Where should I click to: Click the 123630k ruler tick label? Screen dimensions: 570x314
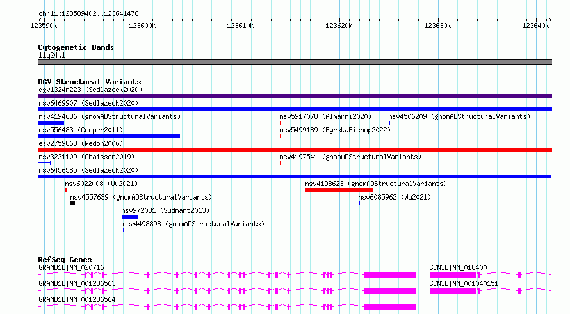click(437, 26)
